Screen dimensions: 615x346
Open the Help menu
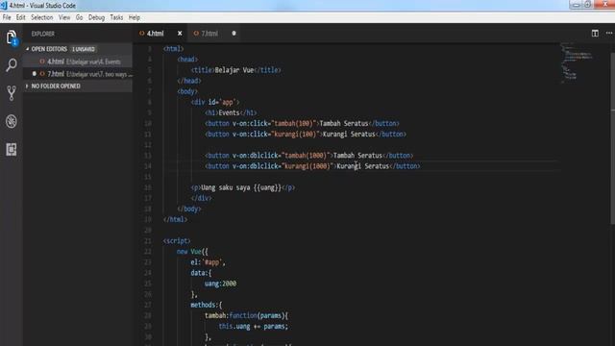click(135, 17)
